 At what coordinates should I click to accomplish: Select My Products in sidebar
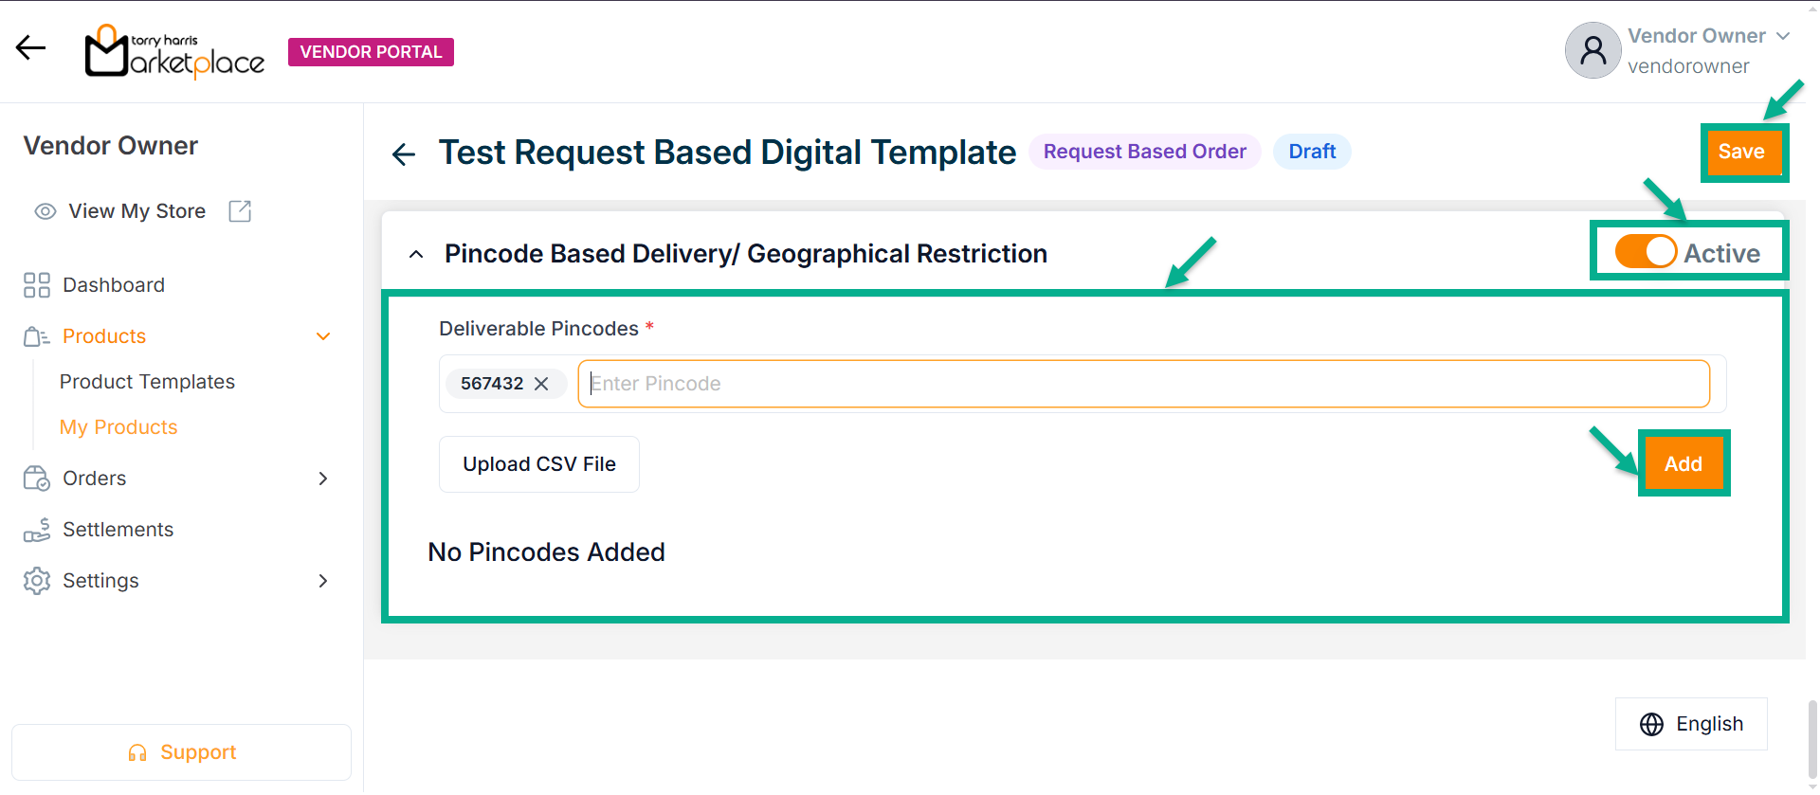coord(118,427)
